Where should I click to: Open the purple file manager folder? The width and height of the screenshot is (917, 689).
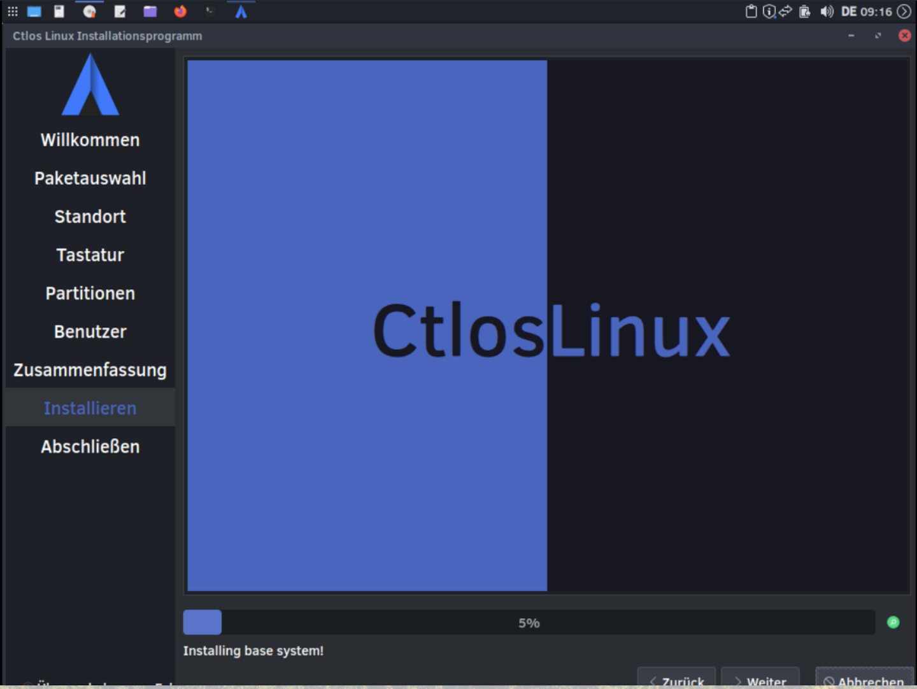(x=150, y=11)
